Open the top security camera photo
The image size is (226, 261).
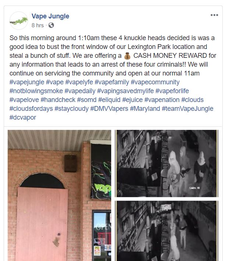point(167,163)
